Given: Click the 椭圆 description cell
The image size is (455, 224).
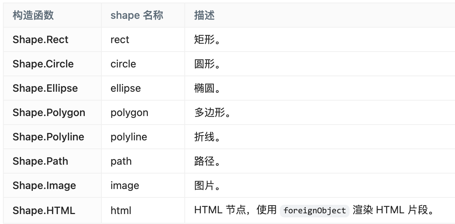Looking at the screenshot, I should 320,88.
